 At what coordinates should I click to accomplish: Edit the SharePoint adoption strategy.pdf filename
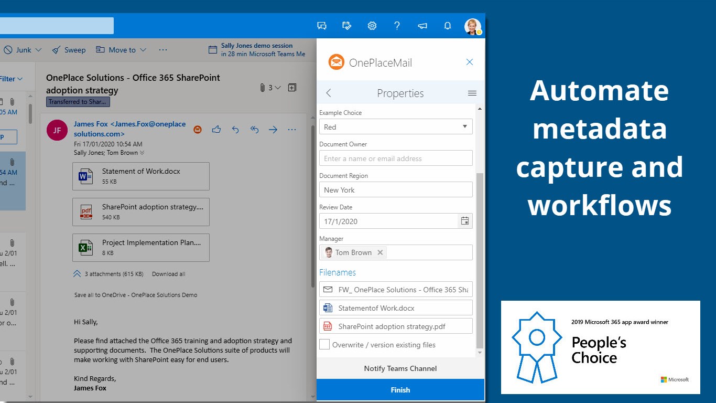(396, 326)
